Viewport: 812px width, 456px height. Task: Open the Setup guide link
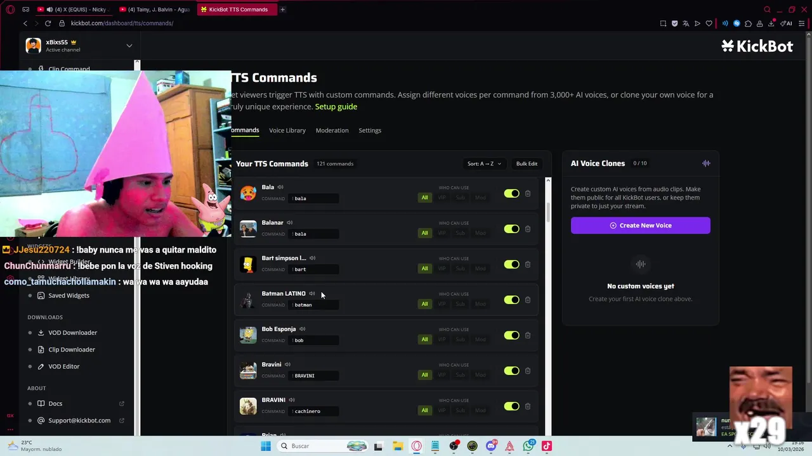336,106
